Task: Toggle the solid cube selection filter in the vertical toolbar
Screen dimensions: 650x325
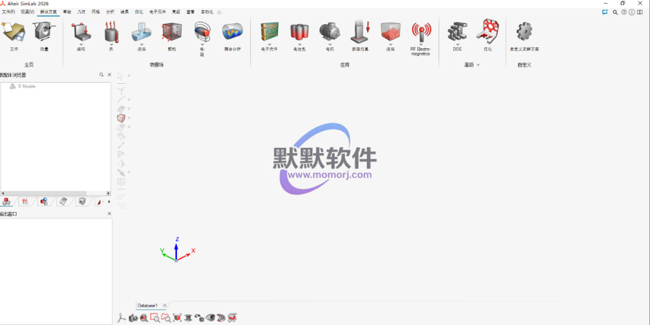Action: (121, 118)
